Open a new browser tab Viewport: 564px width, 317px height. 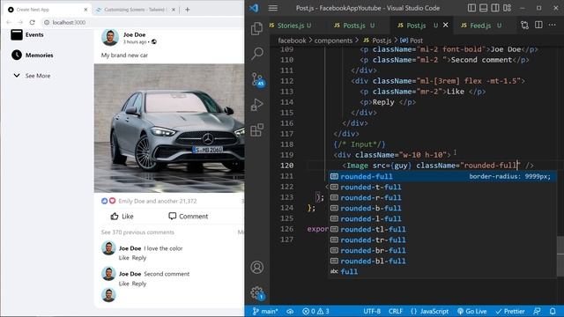(187, 10)
